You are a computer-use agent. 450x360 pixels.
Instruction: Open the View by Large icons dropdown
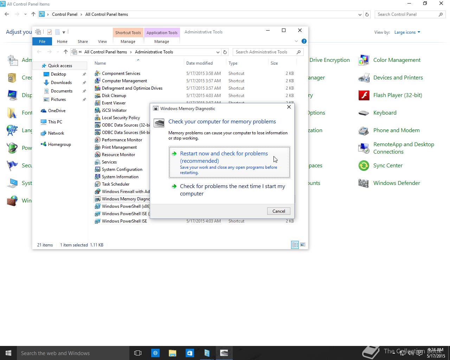[407, 32]
